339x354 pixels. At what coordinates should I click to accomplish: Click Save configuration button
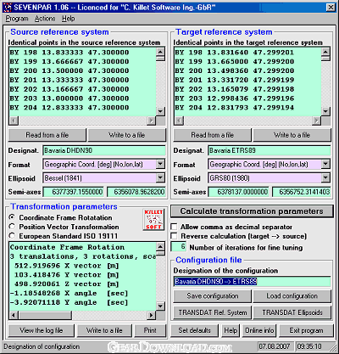click(212, 296)
